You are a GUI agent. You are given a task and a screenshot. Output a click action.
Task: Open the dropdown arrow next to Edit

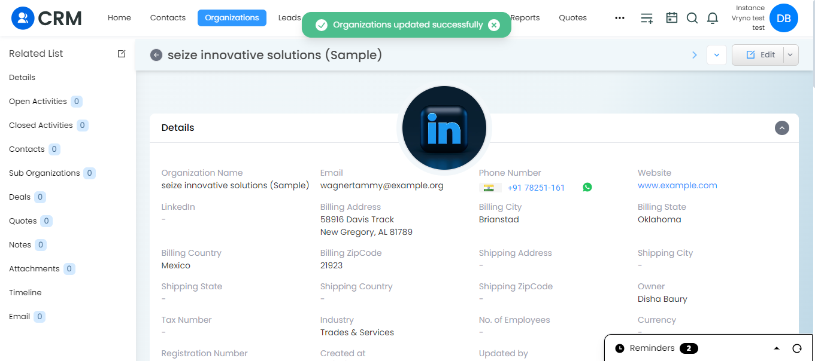point(790,55)
